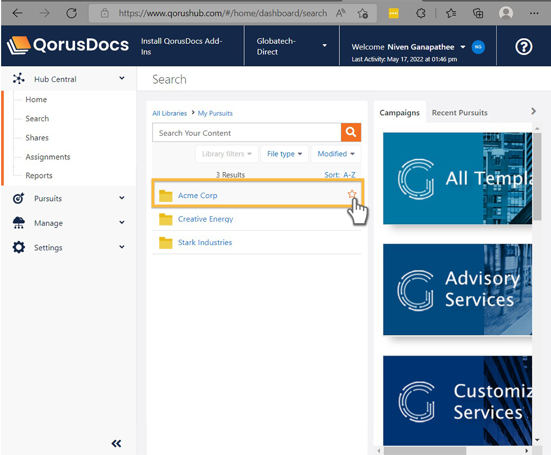
Task: Reload the page with refresh icon
Action: [72, 13]
